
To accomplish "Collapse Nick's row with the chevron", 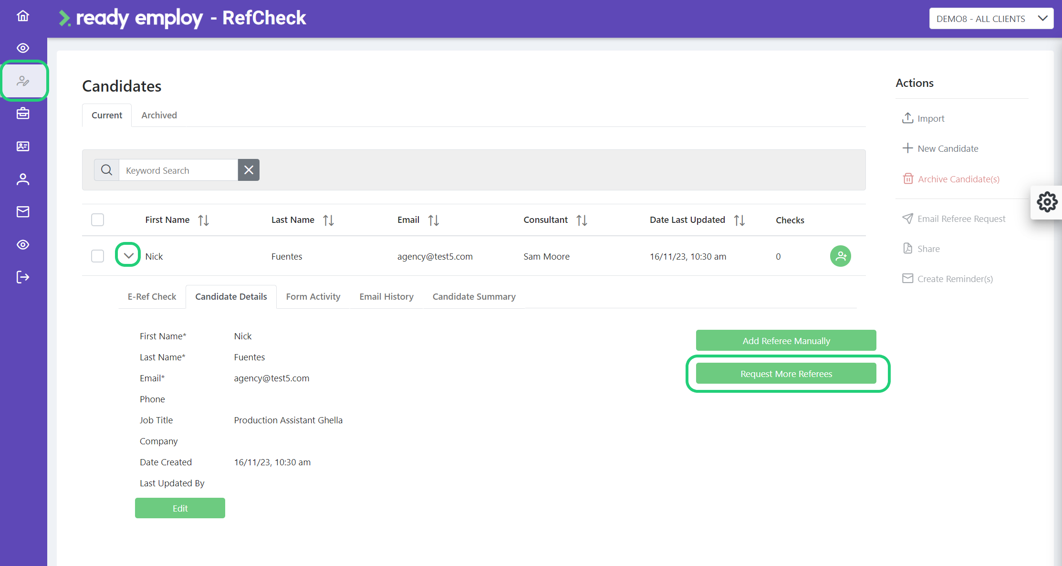I will pyautogui.click(x=128, y=255).
